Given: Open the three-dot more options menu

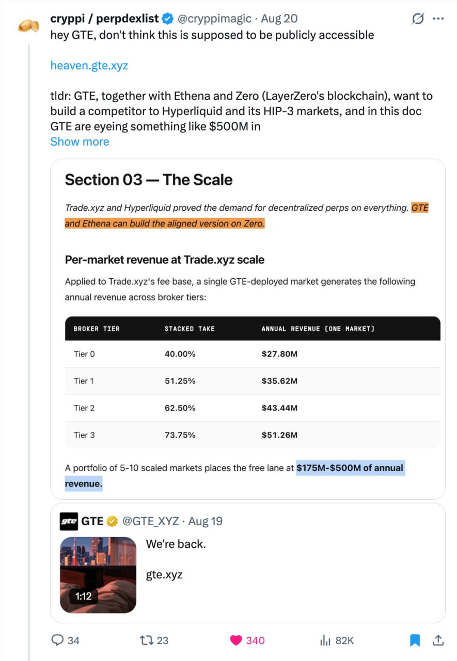Looking at the screenshot, I should 438,19.
